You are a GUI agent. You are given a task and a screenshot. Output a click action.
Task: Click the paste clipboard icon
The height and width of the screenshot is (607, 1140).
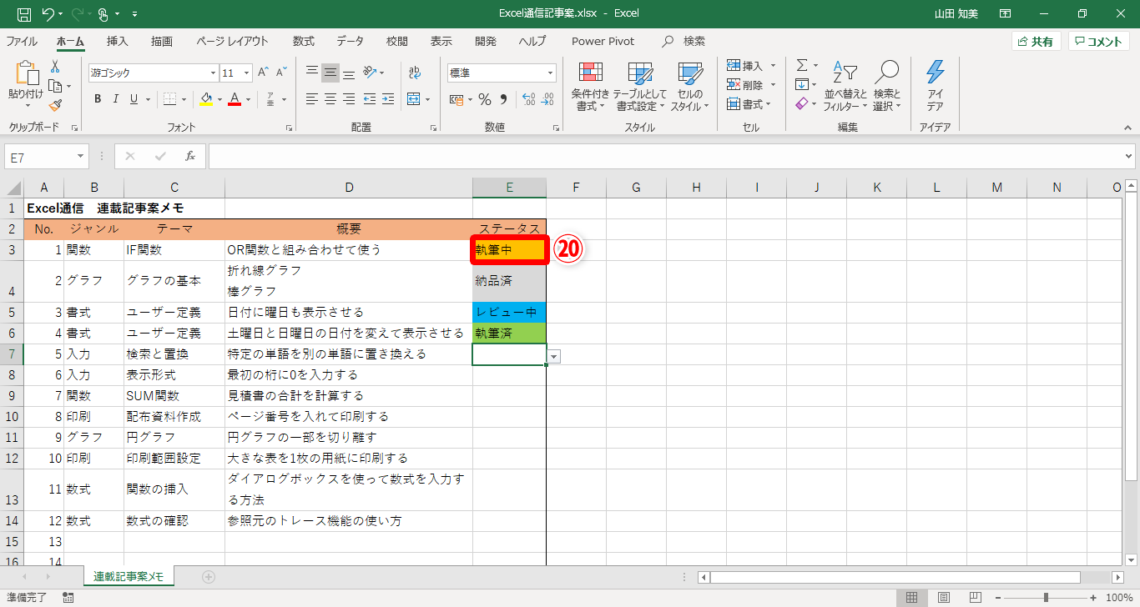click(27, 74)
